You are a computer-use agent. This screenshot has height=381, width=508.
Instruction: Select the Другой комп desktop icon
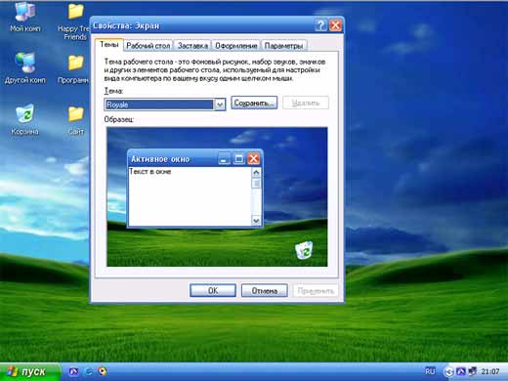click(x=25, y=68)
